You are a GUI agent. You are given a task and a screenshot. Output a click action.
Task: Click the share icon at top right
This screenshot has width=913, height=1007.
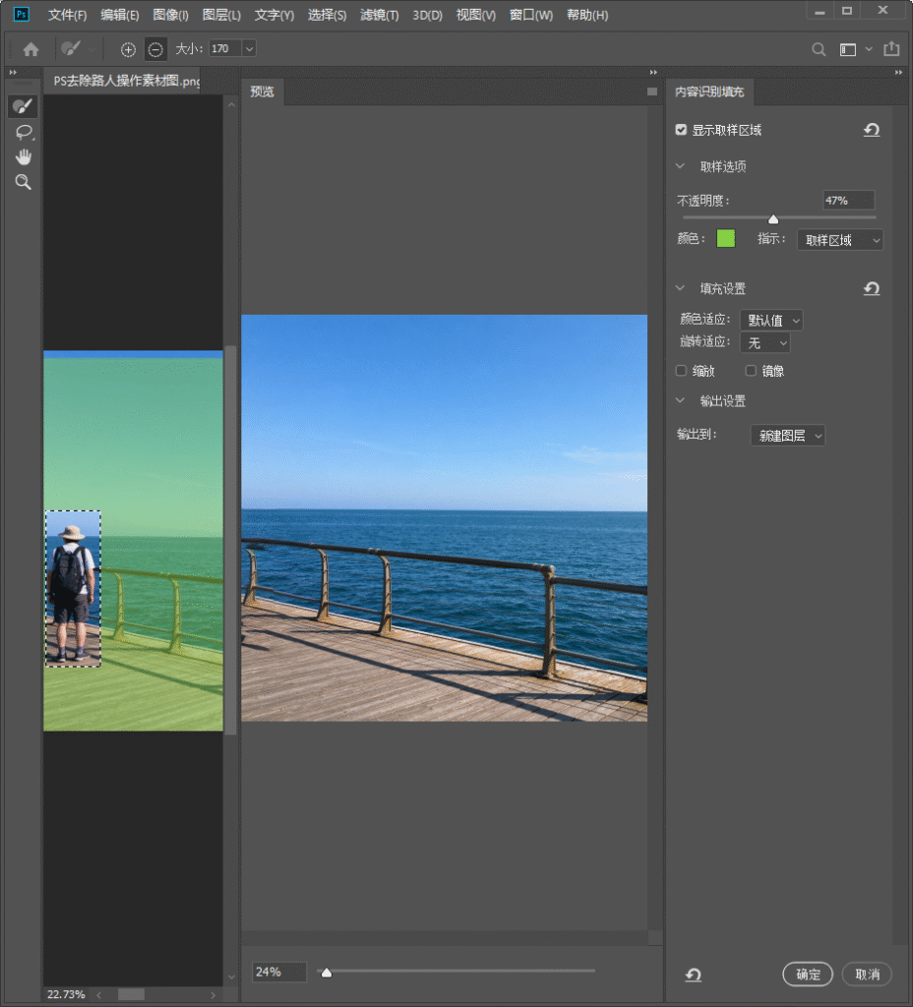tap(891, 48)
